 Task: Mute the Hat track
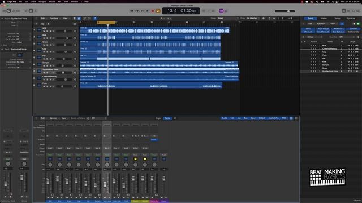[x=44, y=59]
